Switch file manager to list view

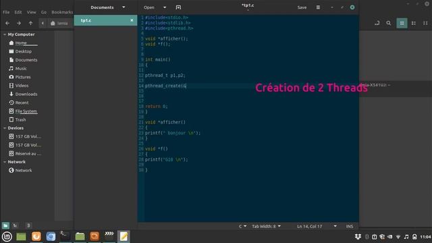pos(414,23)
